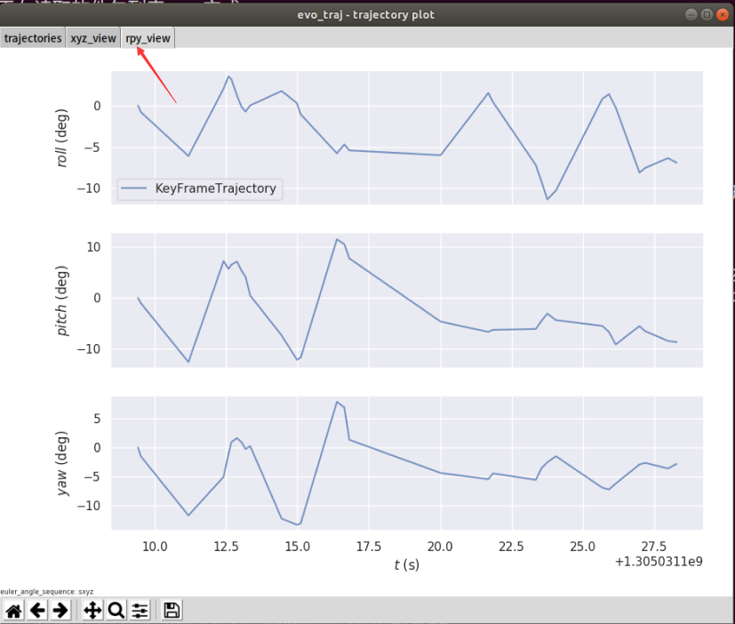
Task: Activate the Zoom to rectangle tool
Action: 116,611
